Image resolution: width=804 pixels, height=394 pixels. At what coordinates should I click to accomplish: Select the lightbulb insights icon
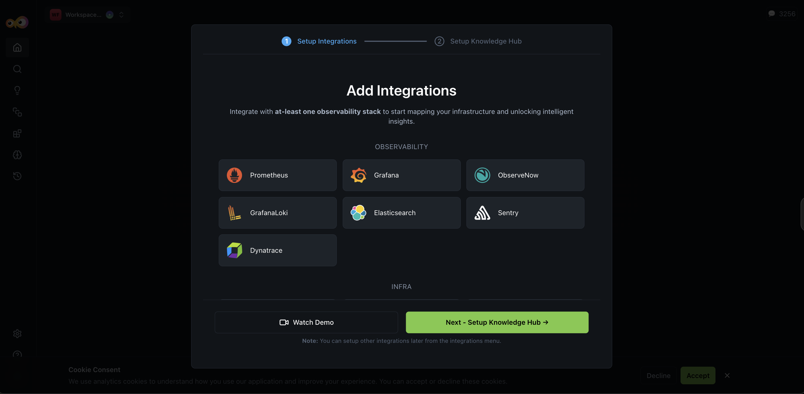(x=17, y=90)
